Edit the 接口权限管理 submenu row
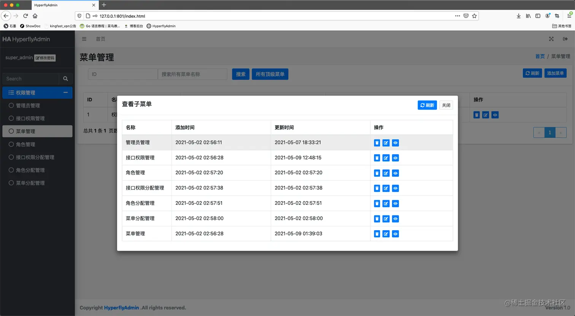575x316 pixels. click(386, 158)
